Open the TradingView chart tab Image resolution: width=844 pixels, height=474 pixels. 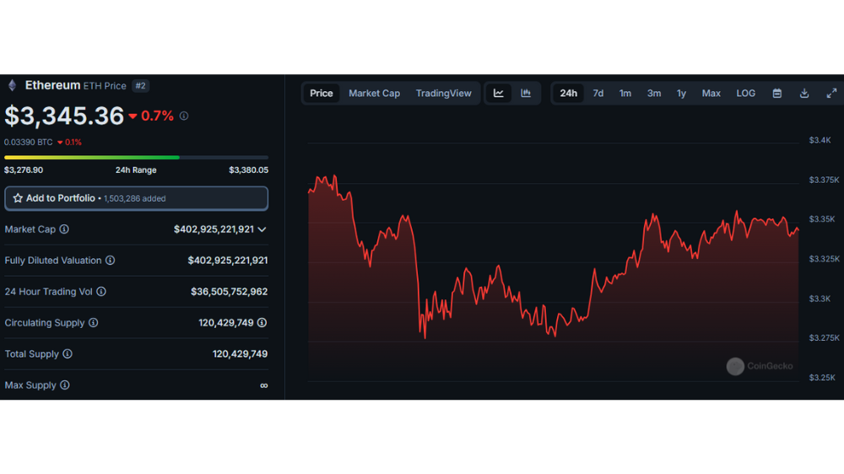tap(444, 93)
